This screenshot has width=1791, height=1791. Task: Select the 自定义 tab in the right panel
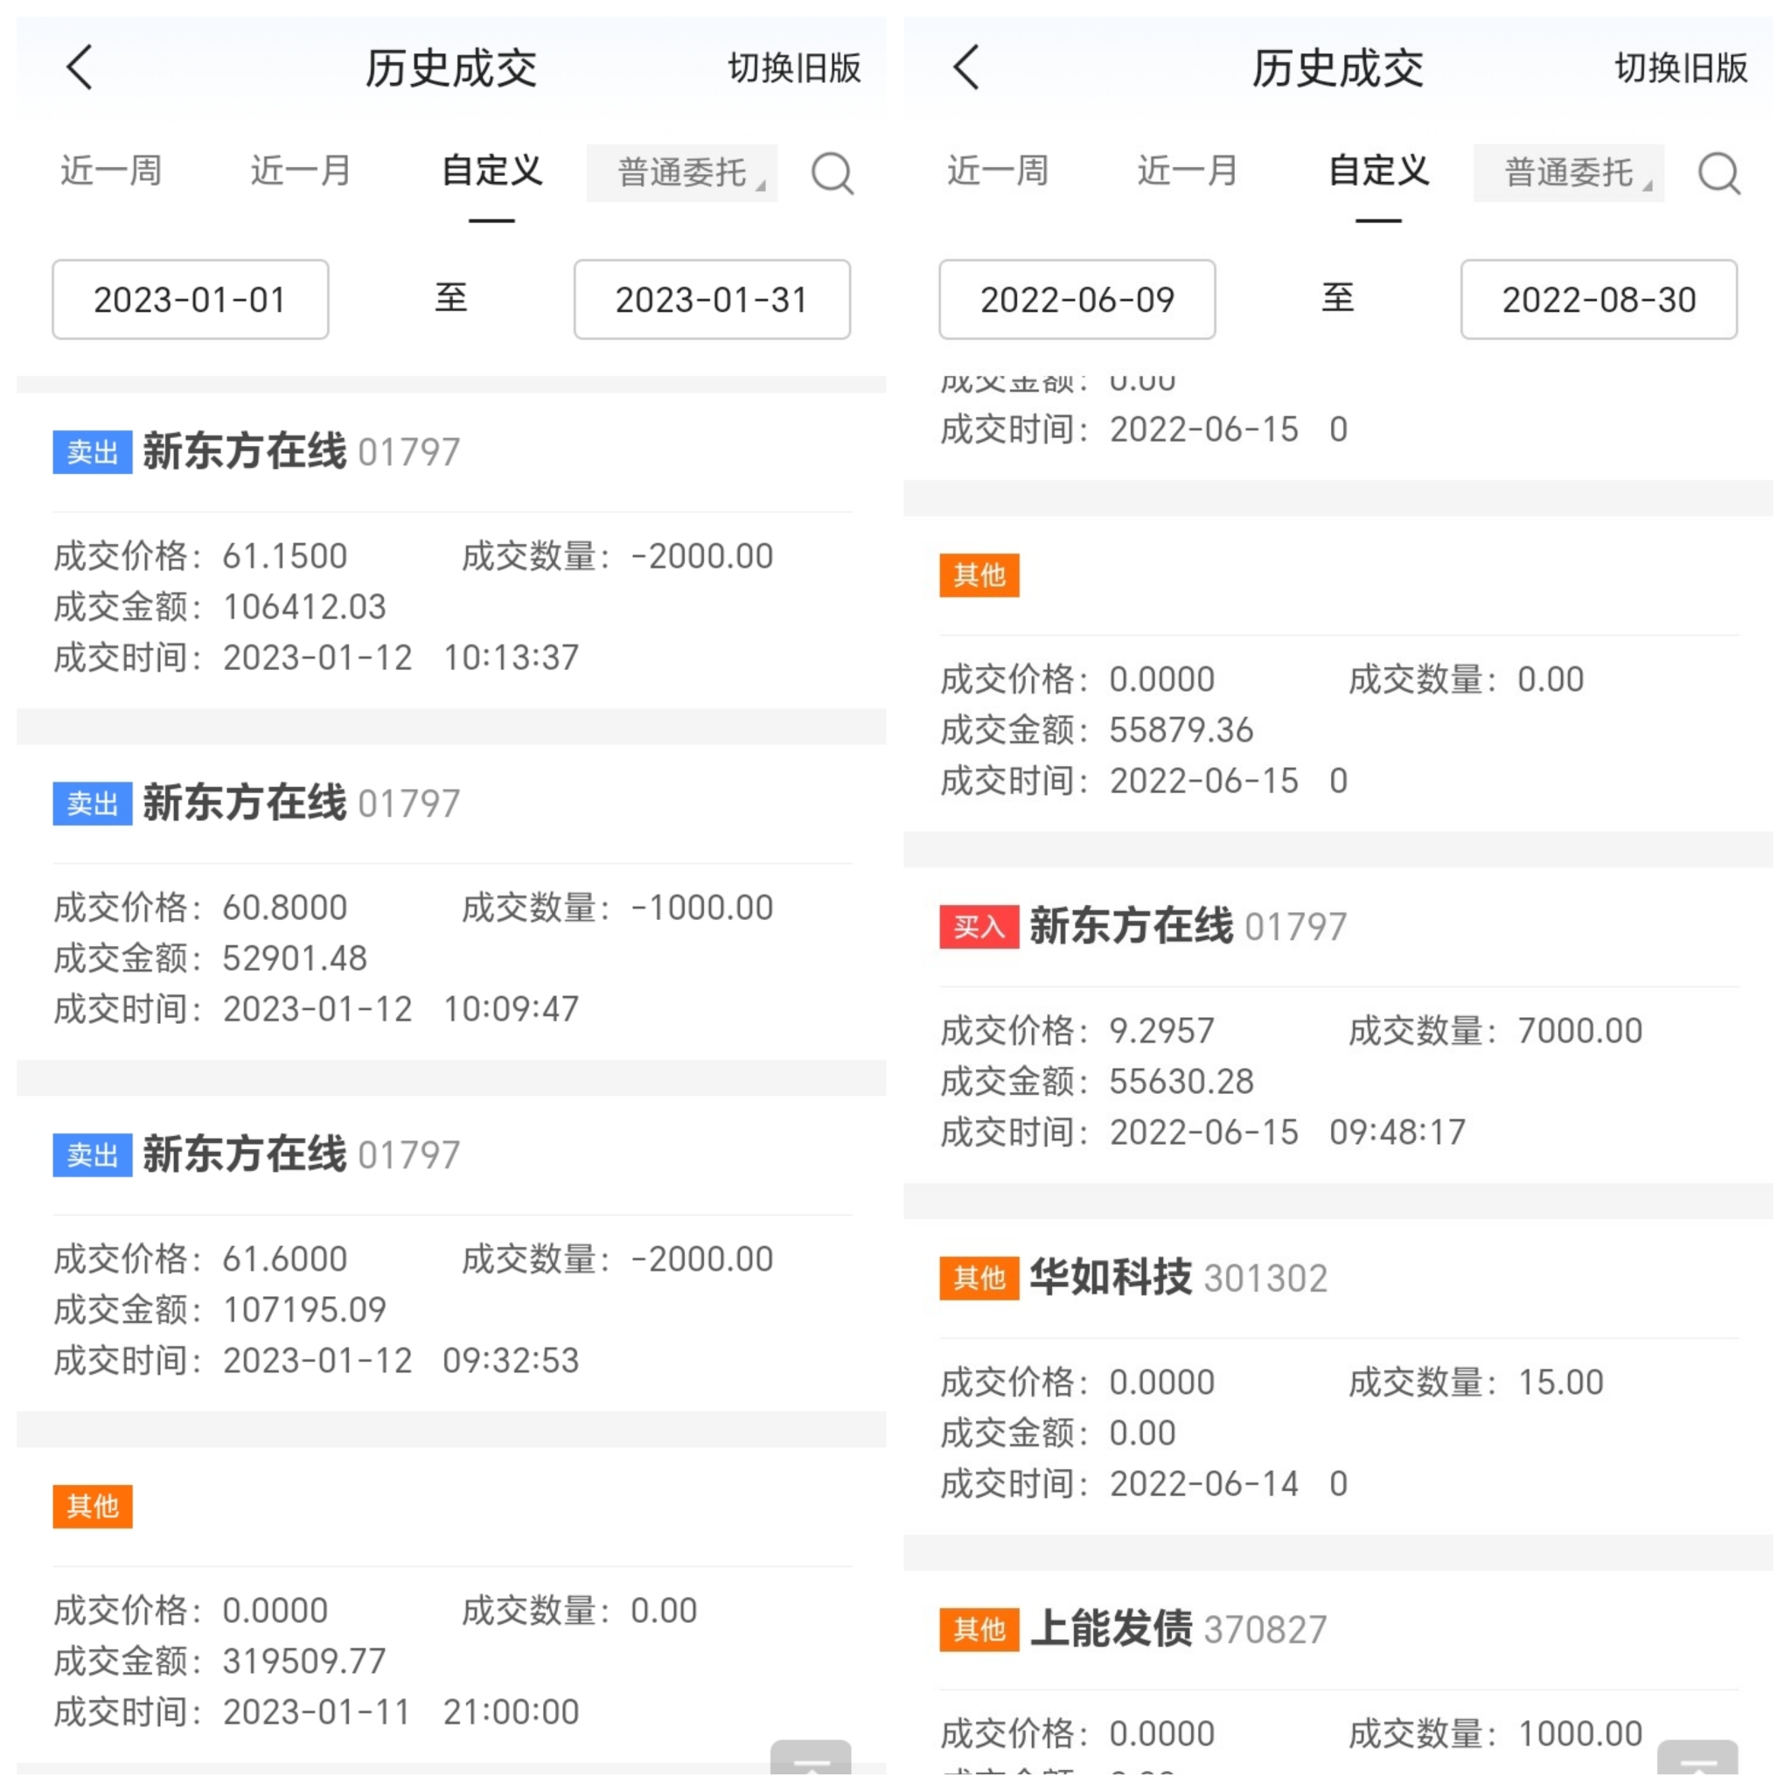(1378, 171)
